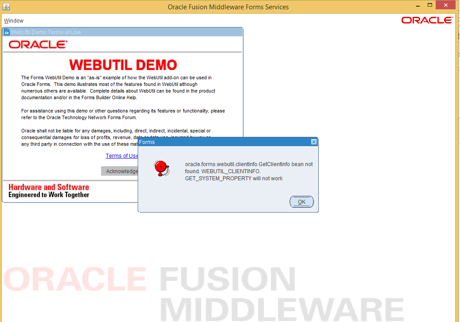
Task: Click the Forms dialog title bar
Action: point(221,142)
